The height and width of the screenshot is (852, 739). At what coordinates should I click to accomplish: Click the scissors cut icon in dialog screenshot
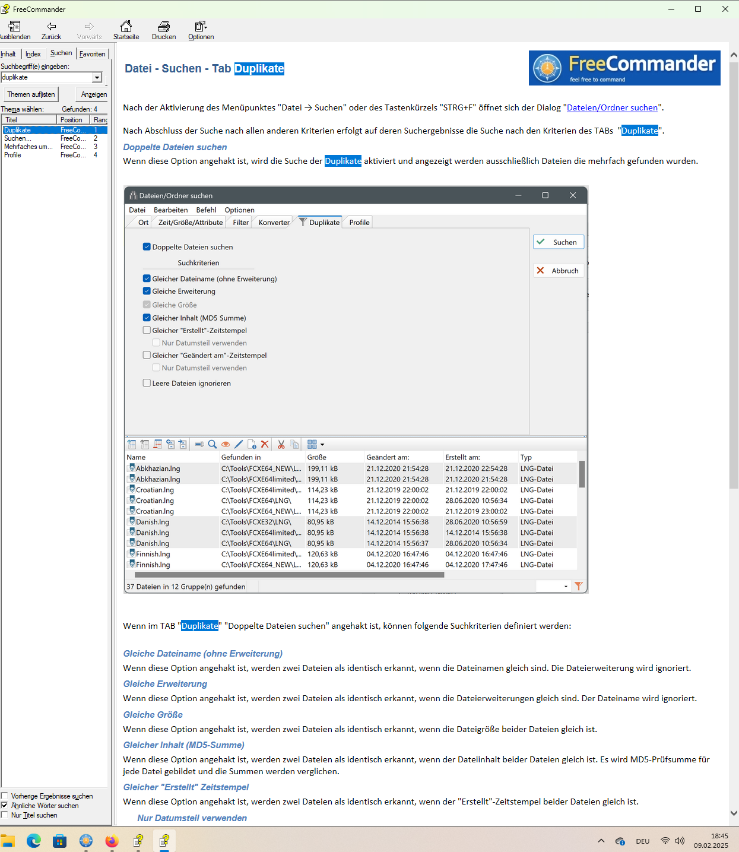[281, 444]
